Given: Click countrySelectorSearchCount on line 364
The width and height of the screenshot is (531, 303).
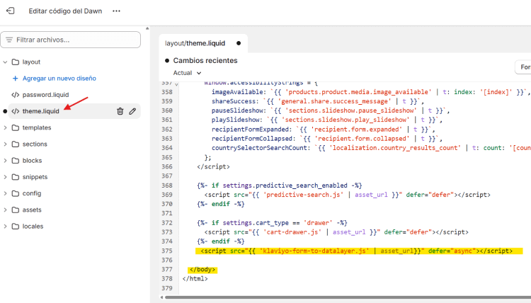Looking at the screenshot, I should pos(261,148).
